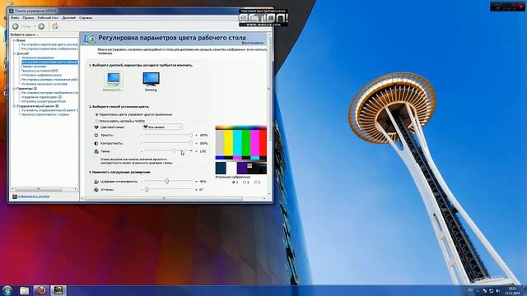Screen dimensions: 527x296
Task: Click the network tray icon
Action: pyautogui.click(x=491, y=290)
